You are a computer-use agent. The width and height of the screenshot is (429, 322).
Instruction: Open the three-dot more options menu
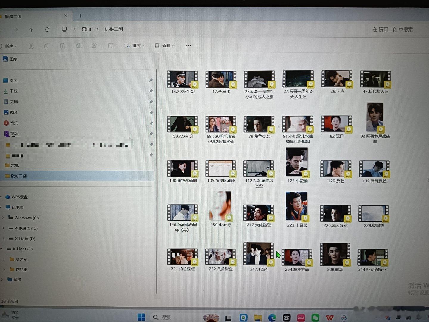coord(188,46)
